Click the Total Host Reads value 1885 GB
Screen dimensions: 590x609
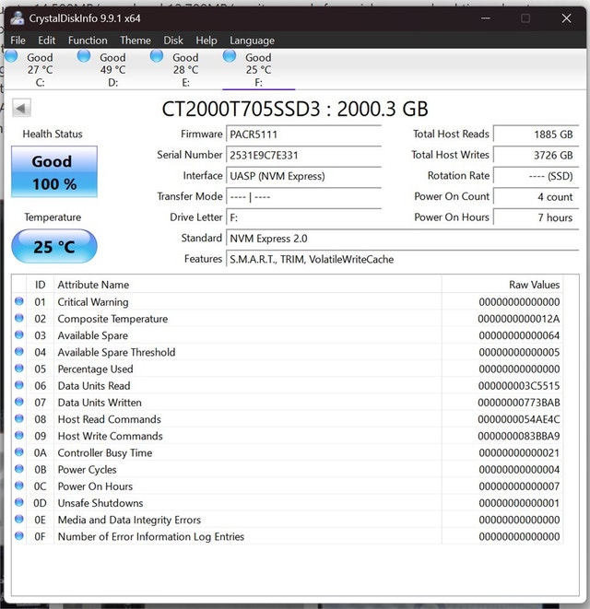click(536, 135)
